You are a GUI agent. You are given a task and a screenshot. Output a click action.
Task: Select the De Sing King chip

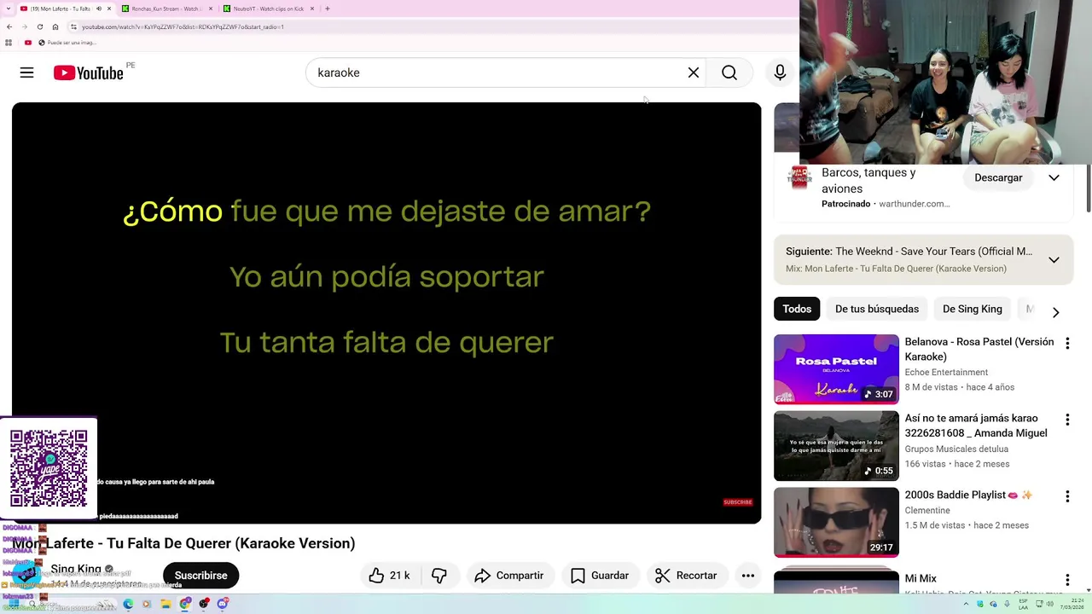973,309
